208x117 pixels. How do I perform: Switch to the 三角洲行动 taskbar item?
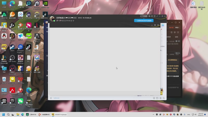pos(31,114)
